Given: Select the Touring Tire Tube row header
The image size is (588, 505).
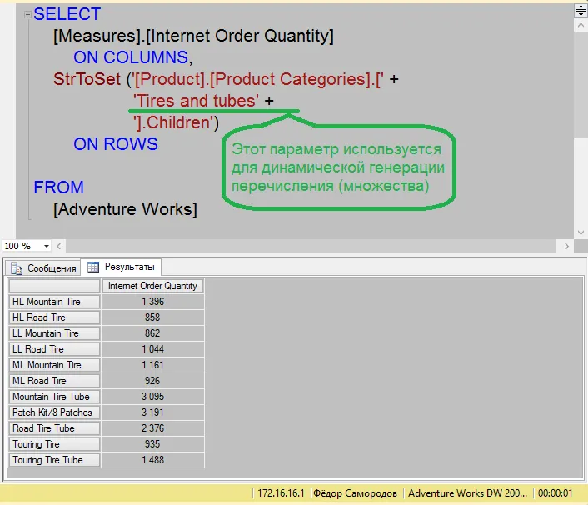Looking at the screenshot, I should (x=54, y=460).
